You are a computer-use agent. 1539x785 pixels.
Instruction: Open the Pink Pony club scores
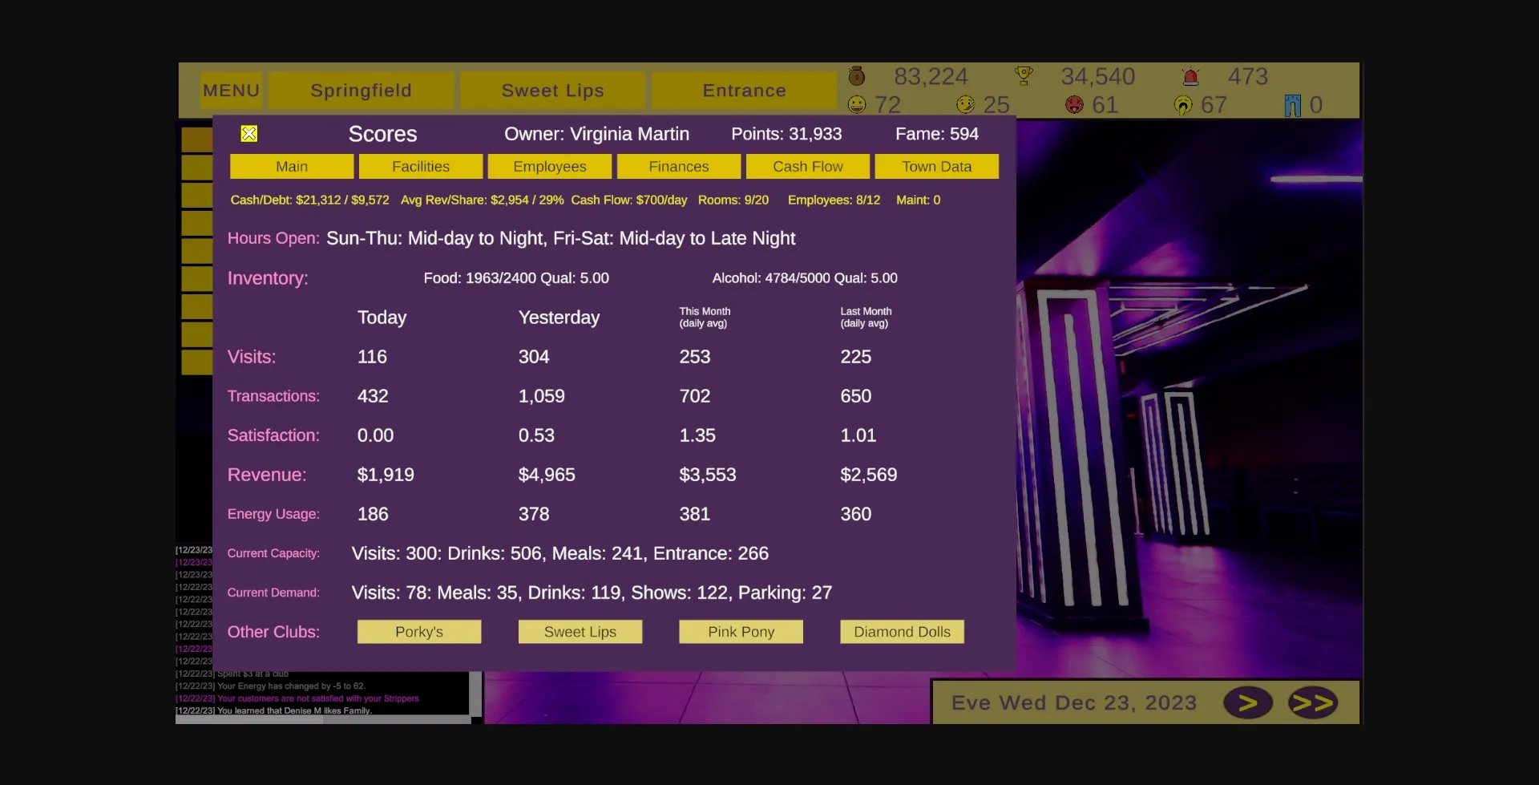[741, 631]
